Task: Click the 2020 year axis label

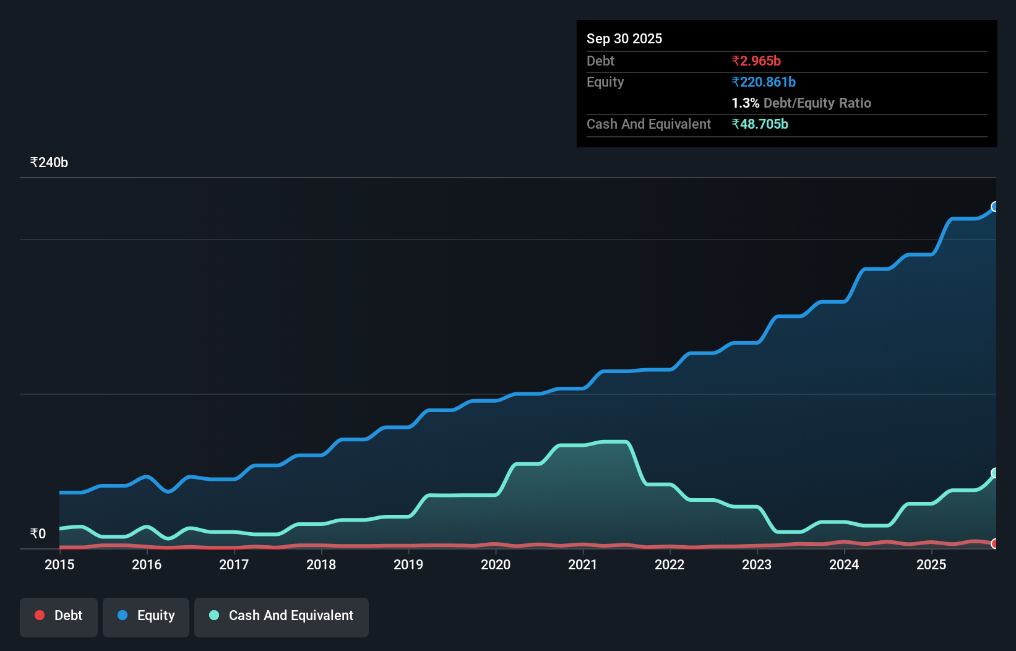Action: 496,565
